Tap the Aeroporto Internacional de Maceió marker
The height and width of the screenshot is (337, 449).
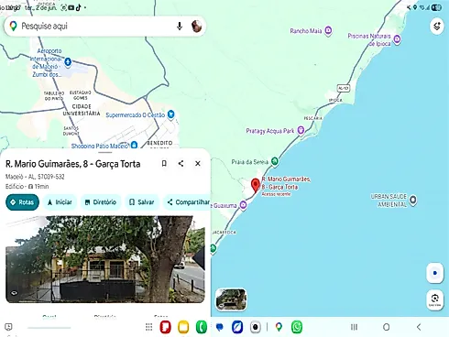click(x=68, y=62)
